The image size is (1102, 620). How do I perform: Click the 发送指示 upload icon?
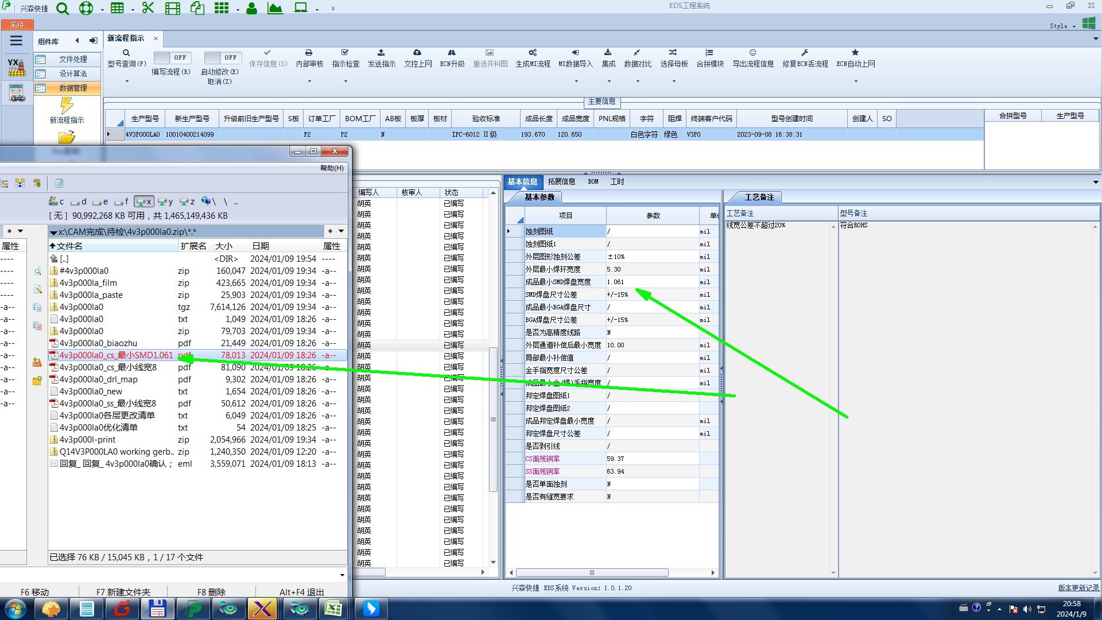pos(381,53)
